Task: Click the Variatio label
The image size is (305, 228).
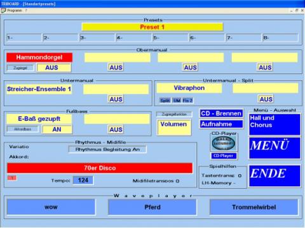Action: (19, 147)
